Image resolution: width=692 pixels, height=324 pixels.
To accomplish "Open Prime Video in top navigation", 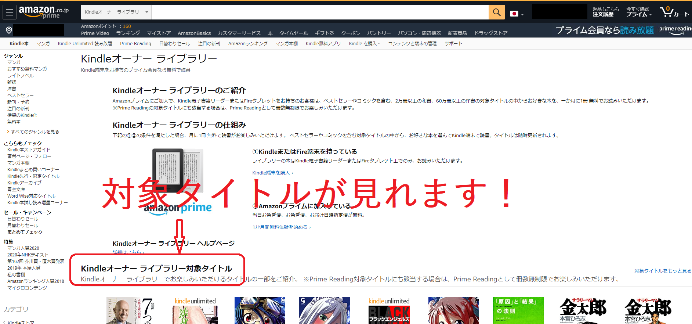I will point(95,33).
